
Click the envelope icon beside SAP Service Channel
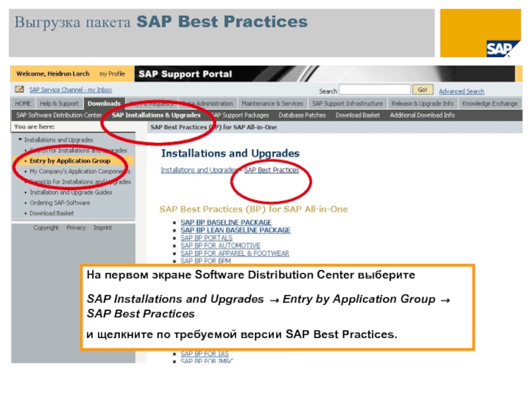click(x=19, y=89)
